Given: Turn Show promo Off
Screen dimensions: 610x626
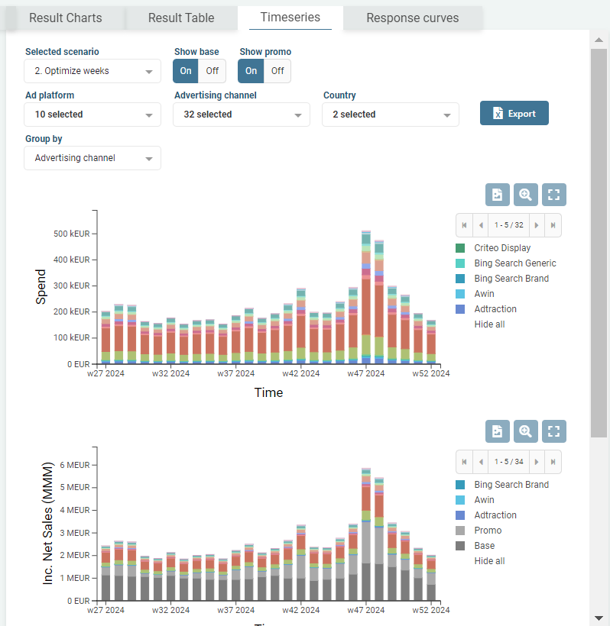Looking at the screenshot, I should coord(277,71).
